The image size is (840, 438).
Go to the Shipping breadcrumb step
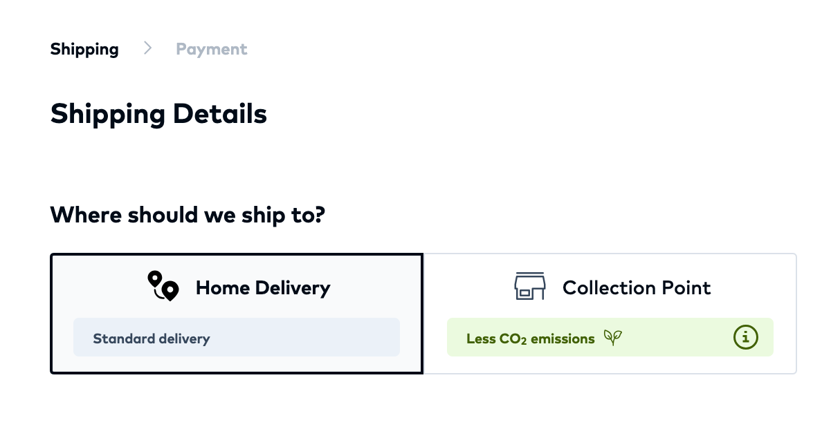point(84,49)
